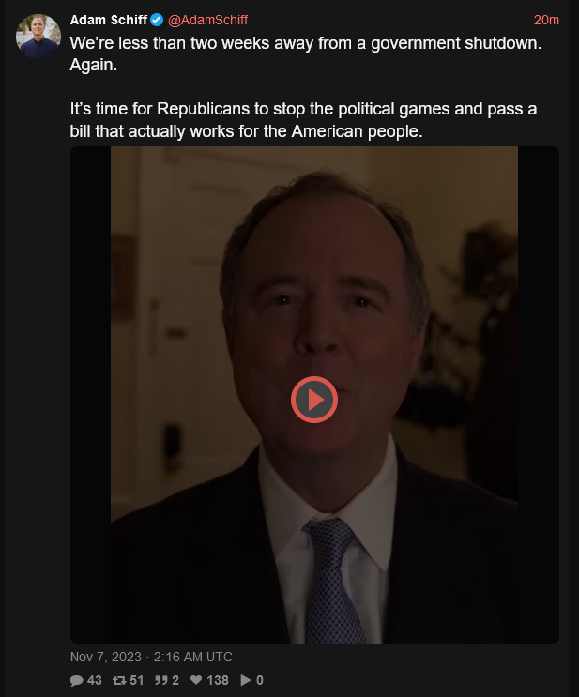Click the retweet arrows icon

119,680
